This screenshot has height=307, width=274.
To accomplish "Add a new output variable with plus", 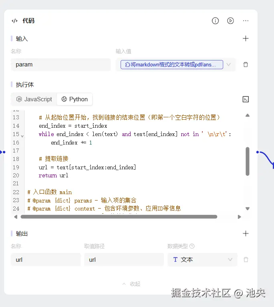I will click(x=246, y=233).
